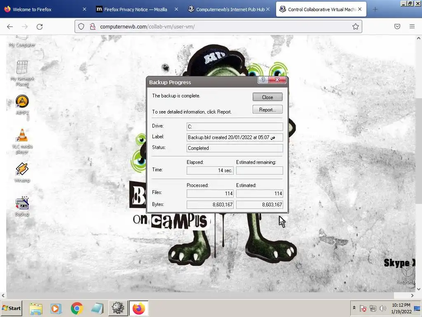Screen dimensions: 422x317
Task: Click the Drive field showing C:
Action: point(234,127)
